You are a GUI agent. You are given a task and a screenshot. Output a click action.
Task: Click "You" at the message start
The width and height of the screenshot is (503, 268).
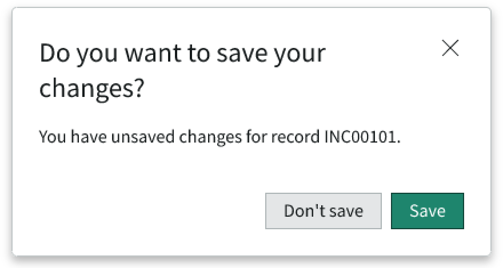[x=49, y=137]
